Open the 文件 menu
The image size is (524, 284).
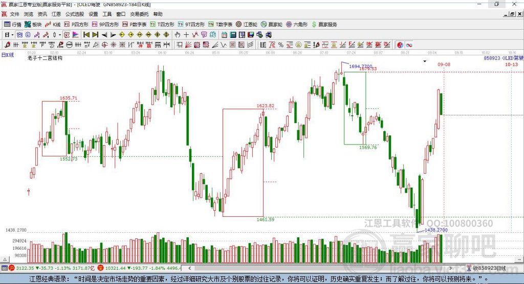14,14
